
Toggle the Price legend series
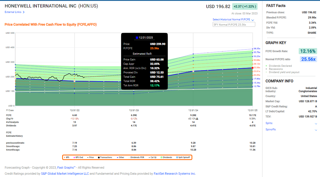[x=90, y=157]
